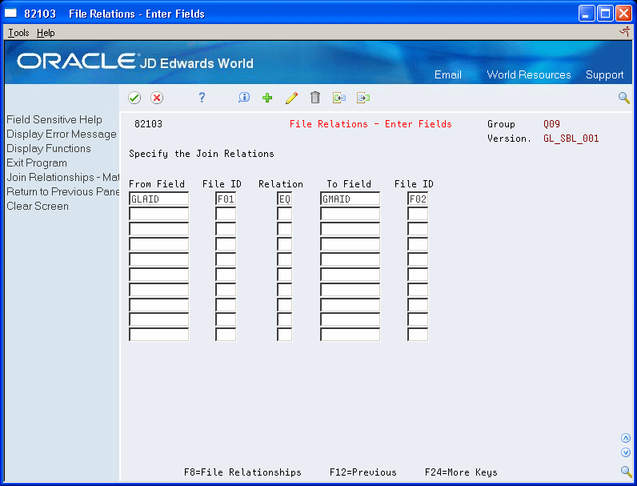The image size is (637, 486).
Task: Click the last row From Field input
Action: [158, 335]
